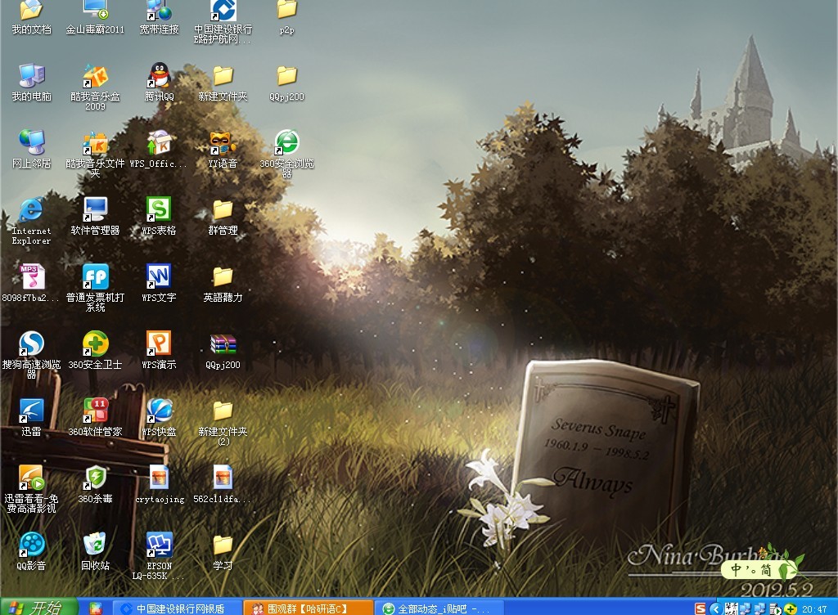Select the 英語聽力 folder

(x=223, y=283)
